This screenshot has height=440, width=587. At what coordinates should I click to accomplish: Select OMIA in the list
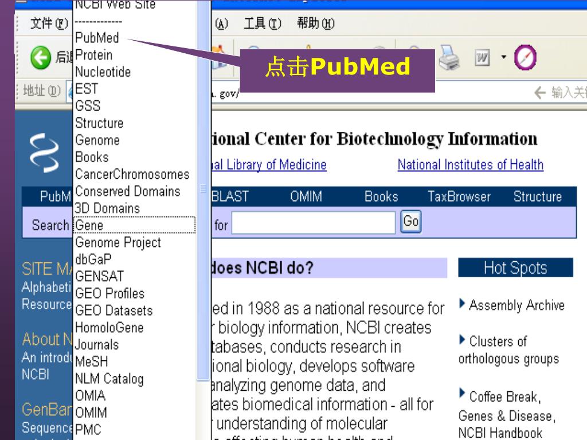(90, 395)
